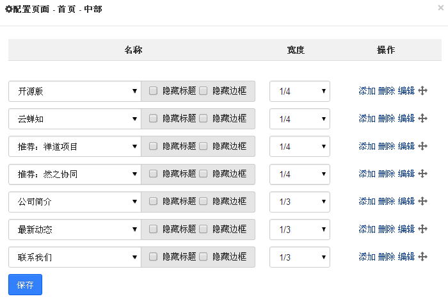Click the move icon in the 最新动态 row
Screen dimensions: 448x299
tap(422, 229)
